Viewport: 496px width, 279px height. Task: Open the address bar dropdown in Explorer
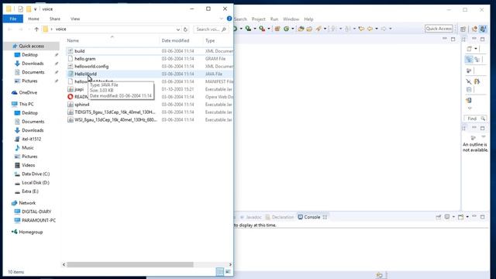pos(178,29)
